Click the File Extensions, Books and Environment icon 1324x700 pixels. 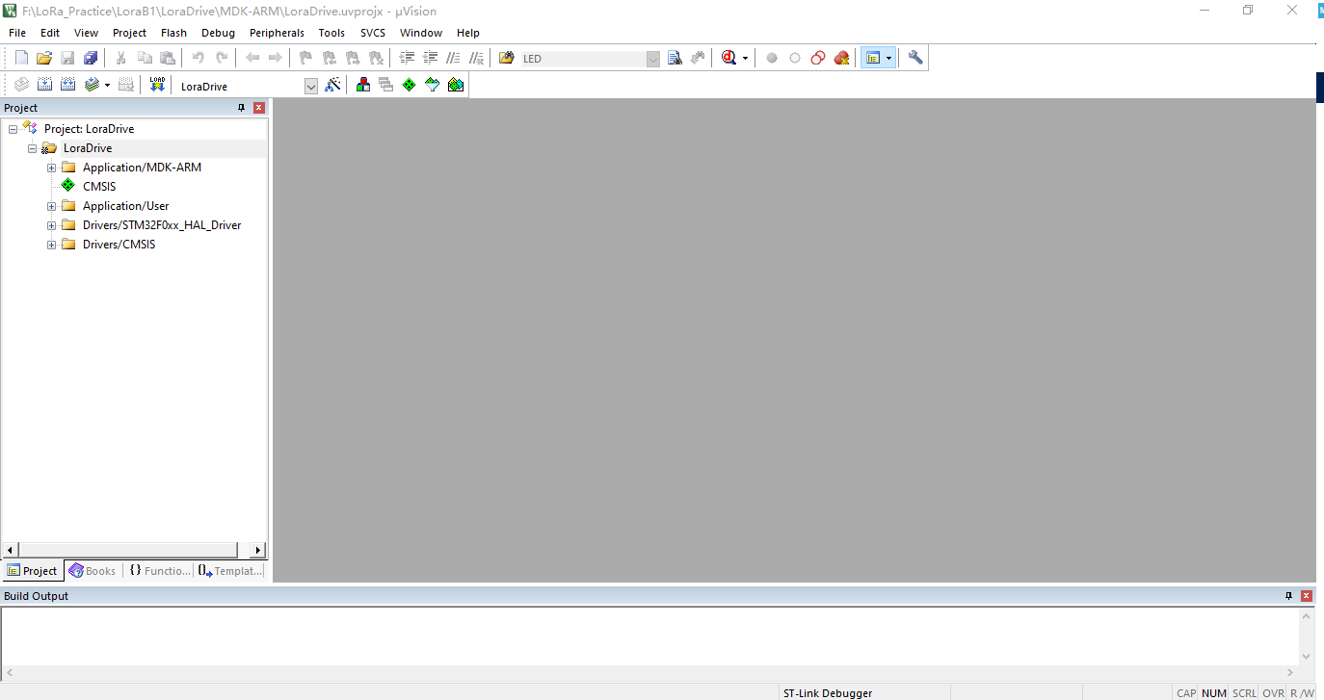363,85
